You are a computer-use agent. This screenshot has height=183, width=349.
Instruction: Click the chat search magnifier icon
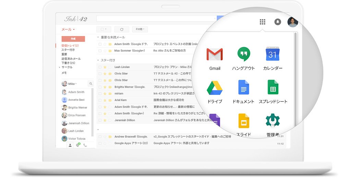coord(91,84)
